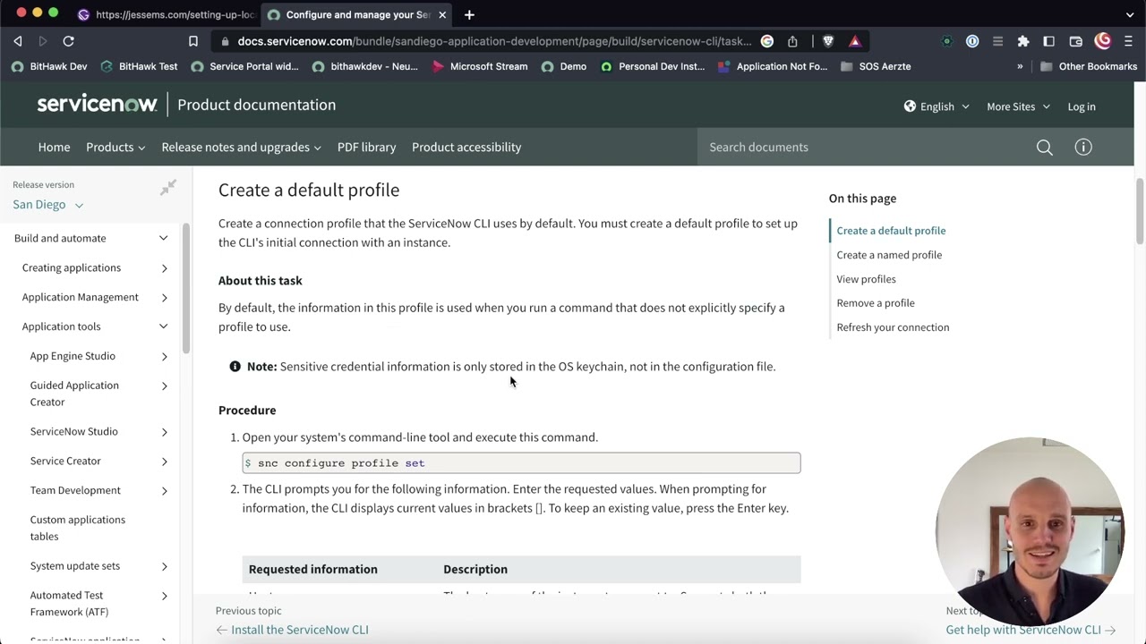Jump to Create a named profile
The width and height of the screenshot is (1146, 644).
coord(889,255)
